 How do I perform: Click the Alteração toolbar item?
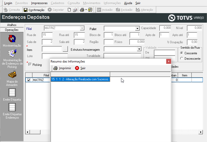pyautogui.click(x=144, y=10)
